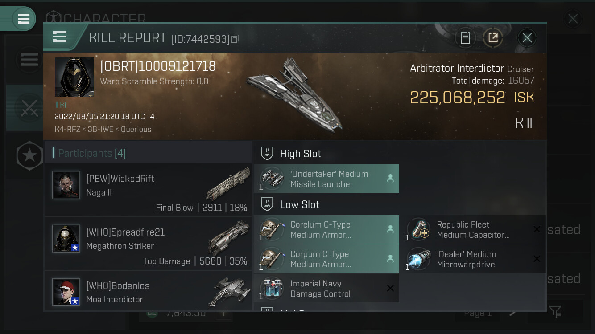Viewport: 595px width, 334px height.
Task: Copy the kill report ID
Action: click(x=235, y=39)
